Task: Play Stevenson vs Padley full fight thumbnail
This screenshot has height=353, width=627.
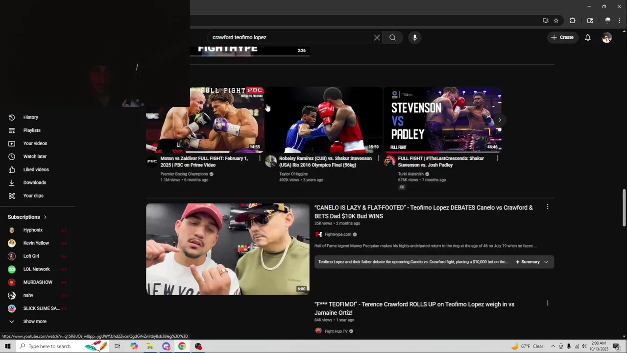Action: (442, 120)
